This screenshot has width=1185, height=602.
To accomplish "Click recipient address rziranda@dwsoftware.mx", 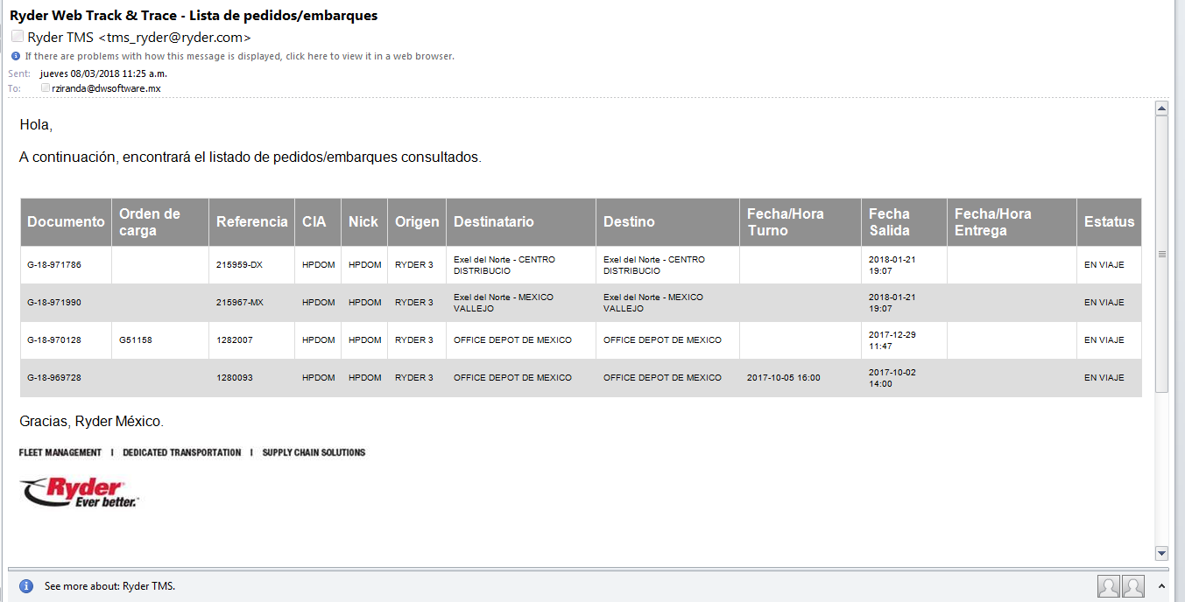I will click(x=106, y=88).
